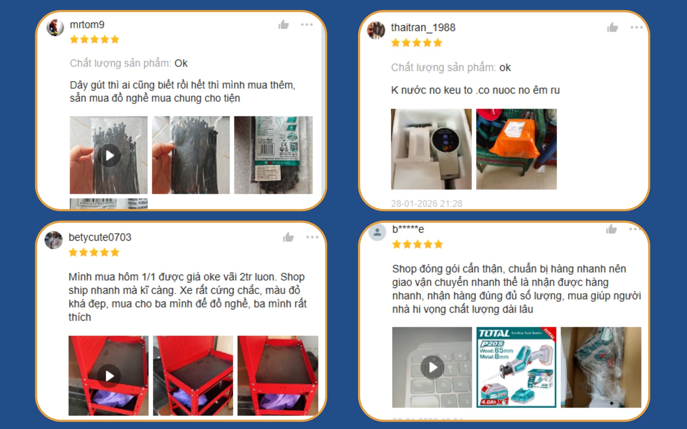Open three-dot menu on thaitran_1988's review

point(637,28)
